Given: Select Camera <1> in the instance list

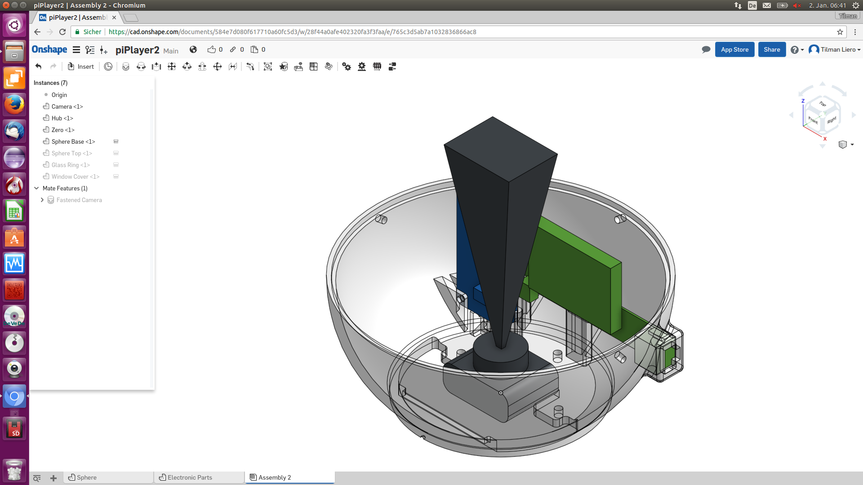Looking at the screenshot, I should pos(67,106).
